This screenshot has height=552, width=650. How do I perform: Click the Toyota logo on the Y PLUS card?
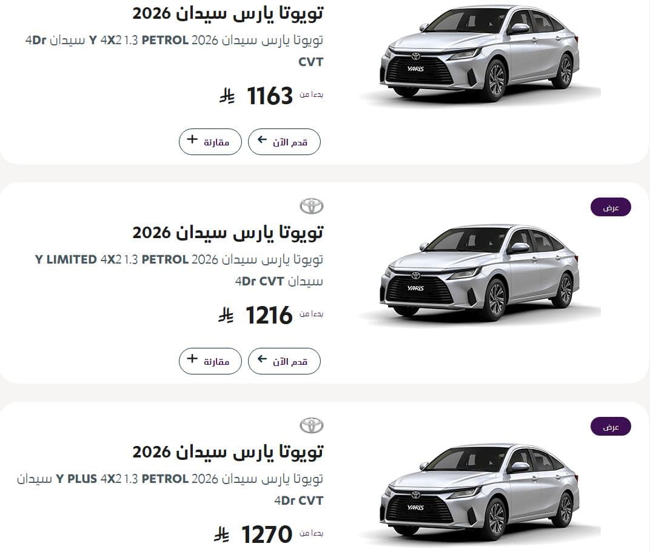311,425
